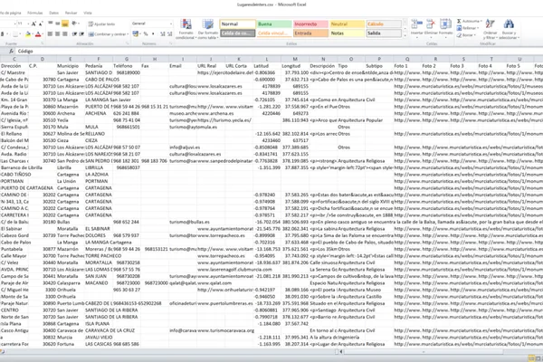This screenshot has width=543, height=362.
Task: Align cell text to the right
Action: tap(65, 34)
